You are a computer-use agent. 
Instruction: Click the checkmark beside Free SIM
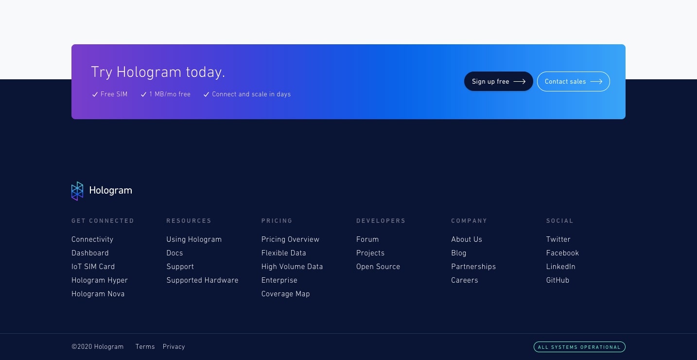click(95, 94)
